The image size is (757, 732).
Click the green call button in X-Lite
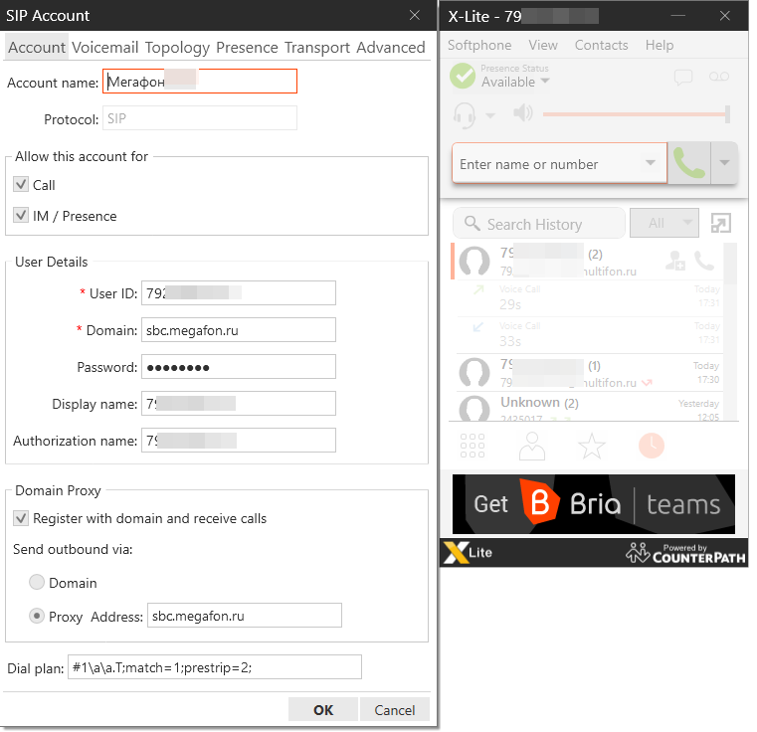click(689, 163)
